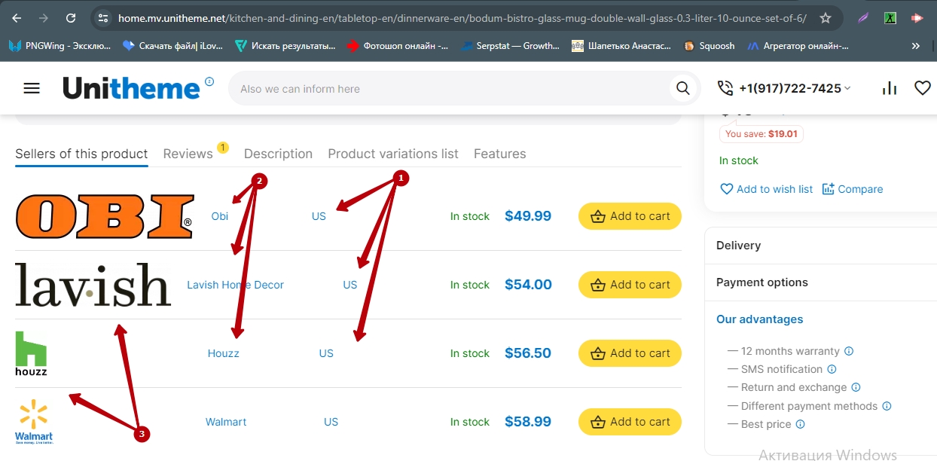Open the Features tab
Screen dimensions: 937x461
500,154
